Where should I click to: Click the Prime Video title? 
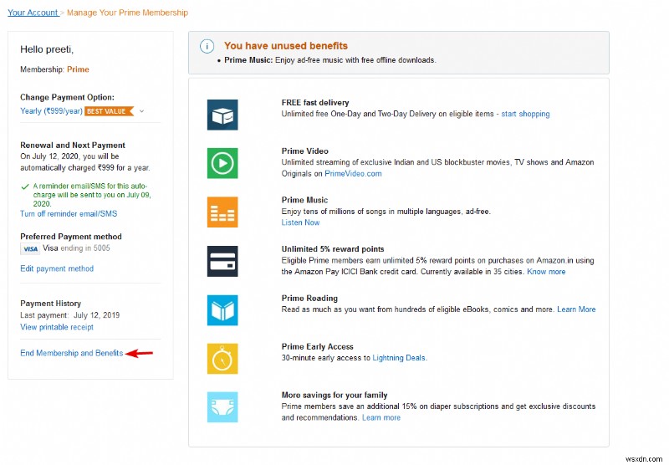click(305, 151)
